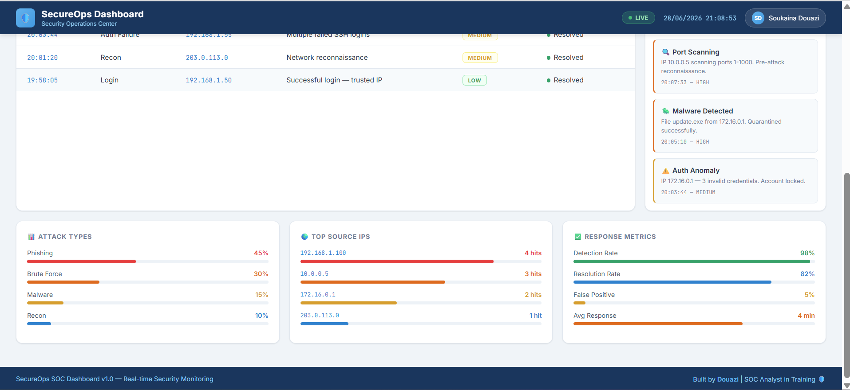Open the Soukaina Douazi user menu
850x390 pixels.
(x=785, y=18)
